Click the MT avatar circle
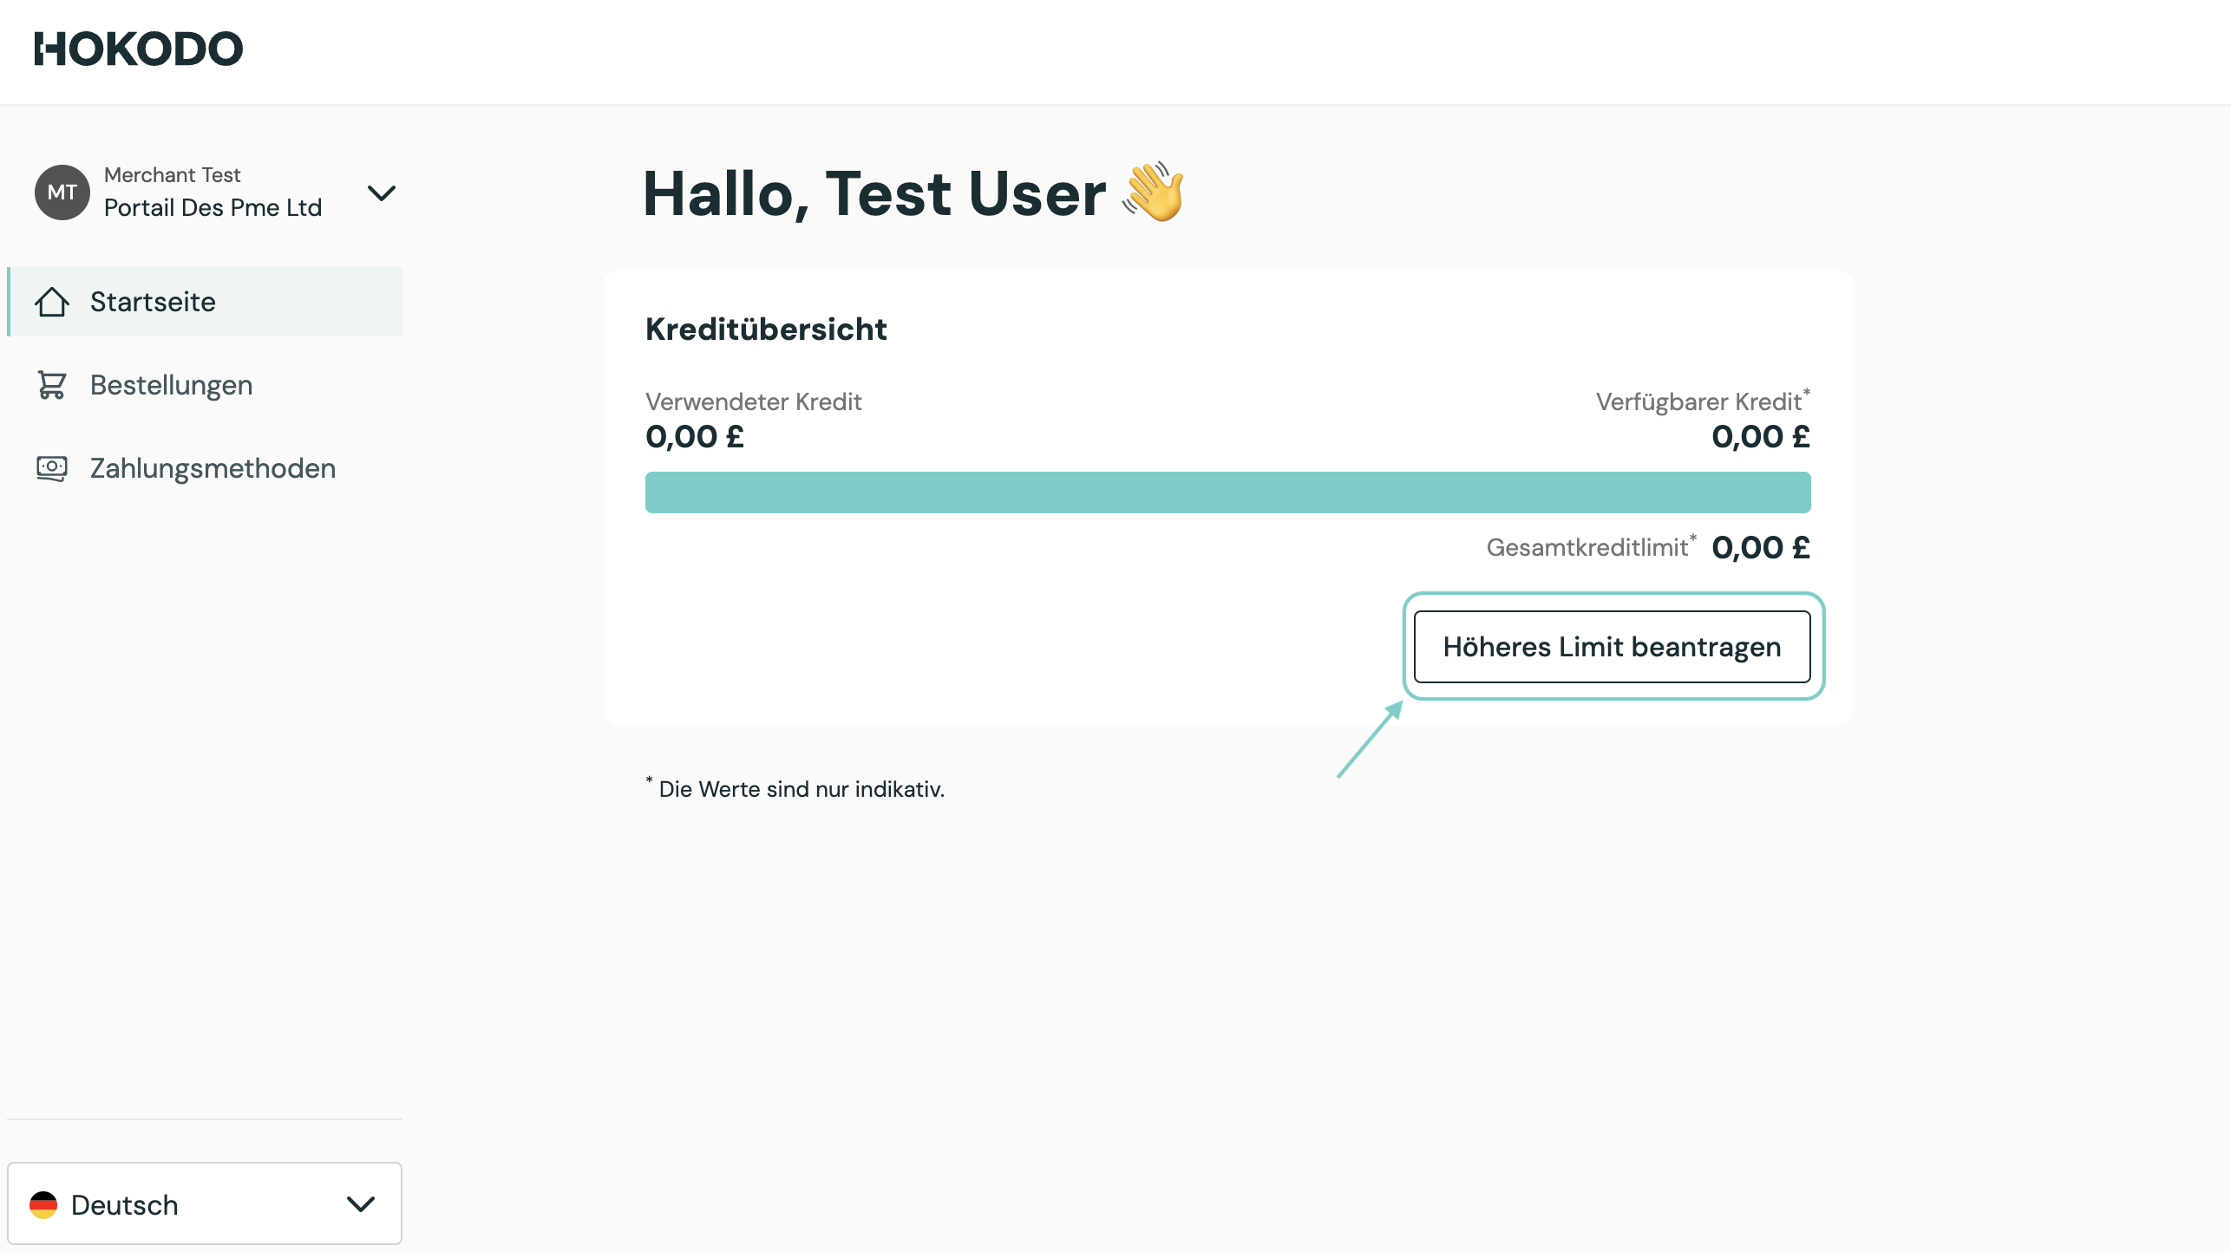 click(62, 192)
